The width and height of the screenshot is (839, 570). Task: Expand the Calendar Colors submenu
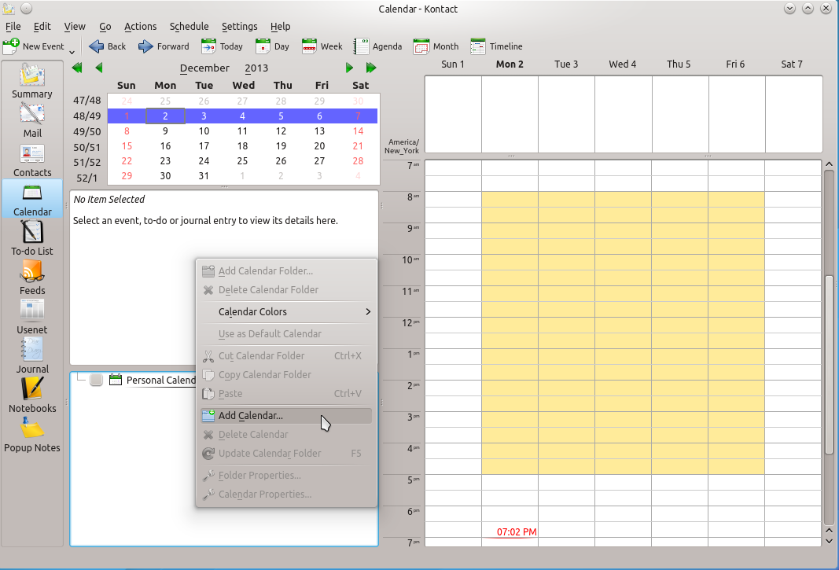[x=286, y=311]
